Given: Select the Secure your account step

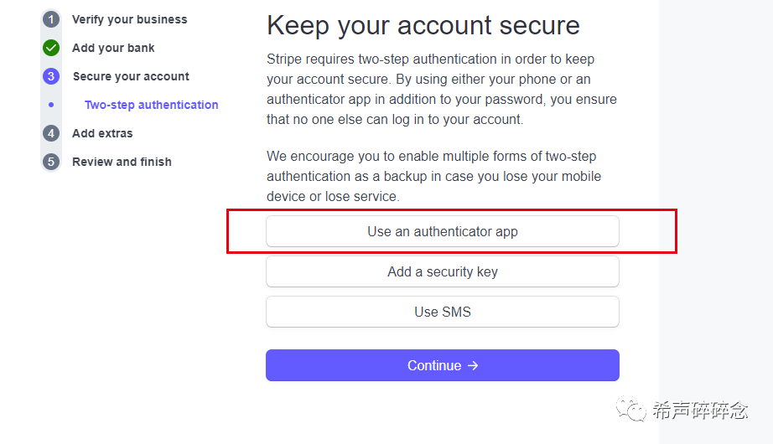Looking at the screenshot, I should pyautogui.click(x=131, y=76).
